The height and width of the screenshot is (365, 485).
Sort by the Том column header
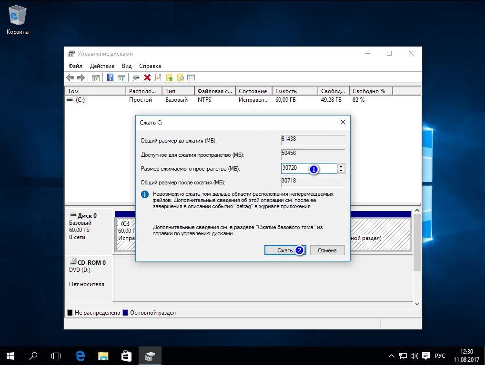click(x=95, y=91)
